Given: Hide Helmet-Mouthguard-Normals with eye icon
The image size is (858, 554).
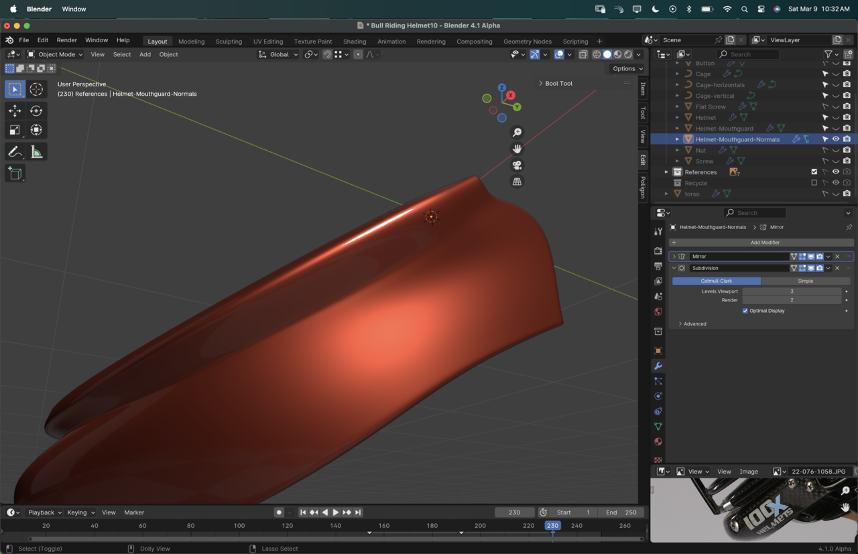Looking at the screenshot, I should coord(836,139).
